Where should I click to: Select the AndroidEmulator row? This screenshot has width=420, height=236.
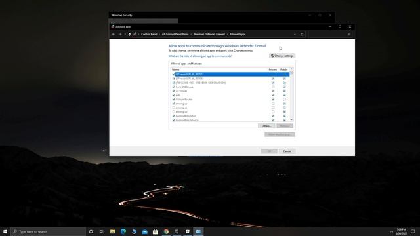(230, 116)
